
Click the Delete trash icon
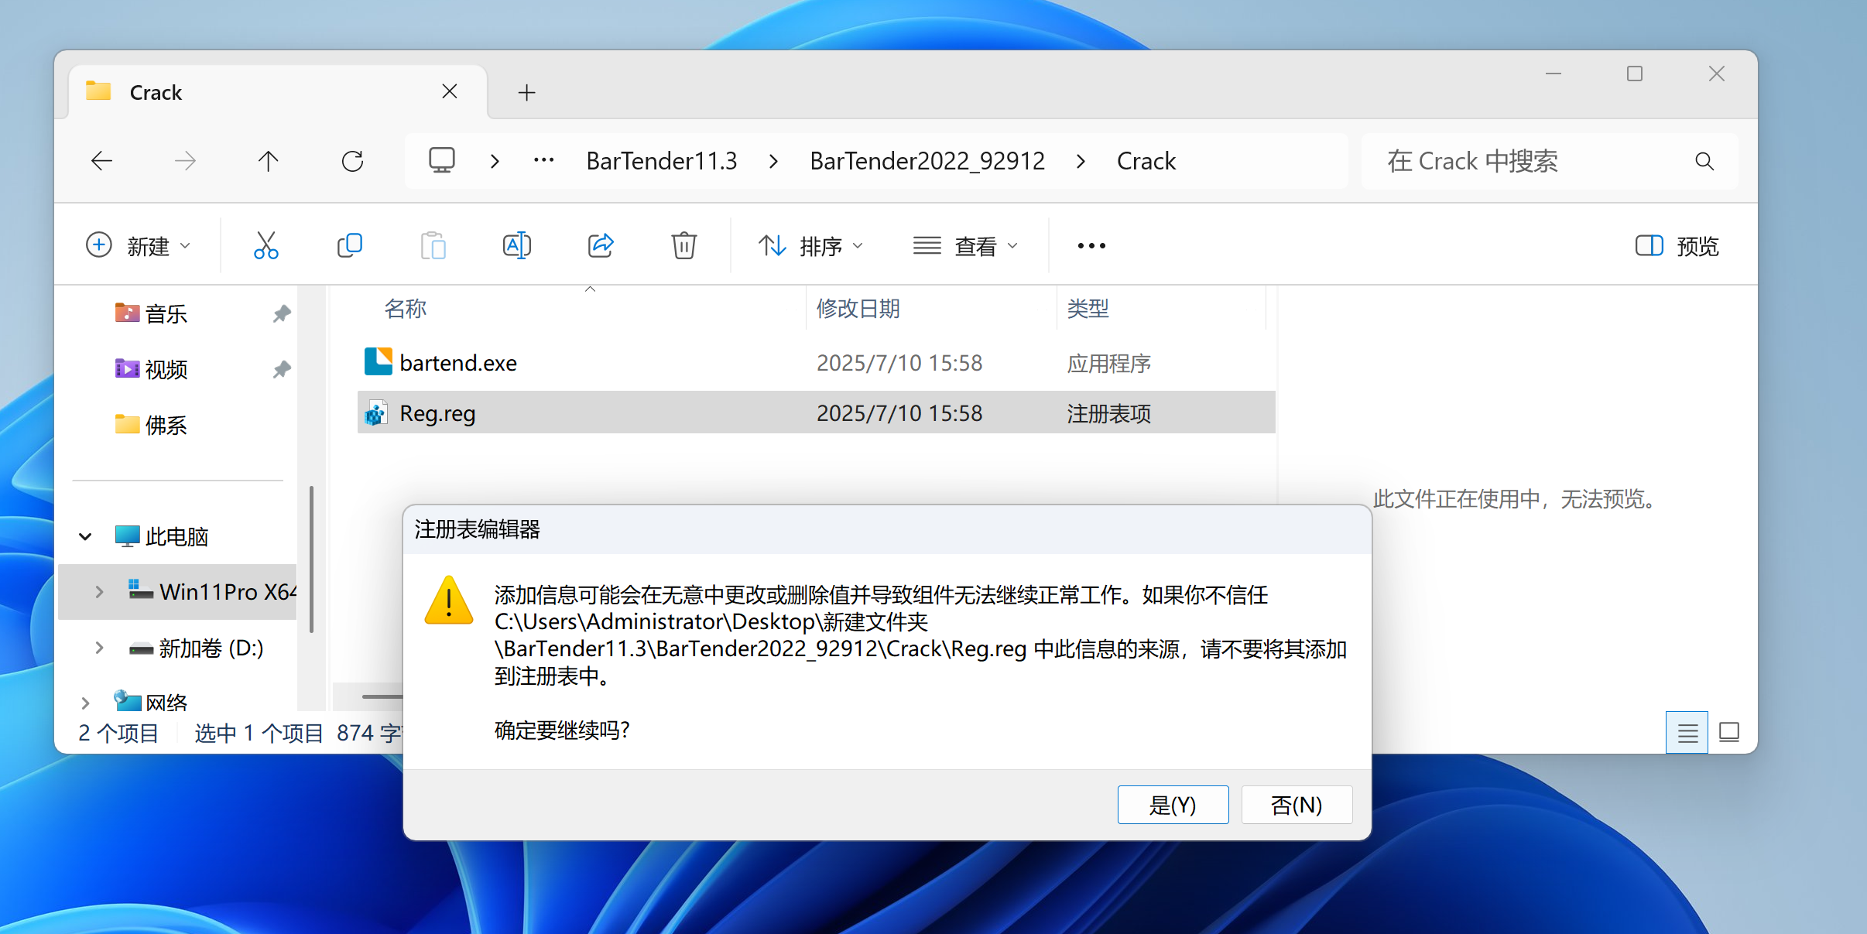683,246
